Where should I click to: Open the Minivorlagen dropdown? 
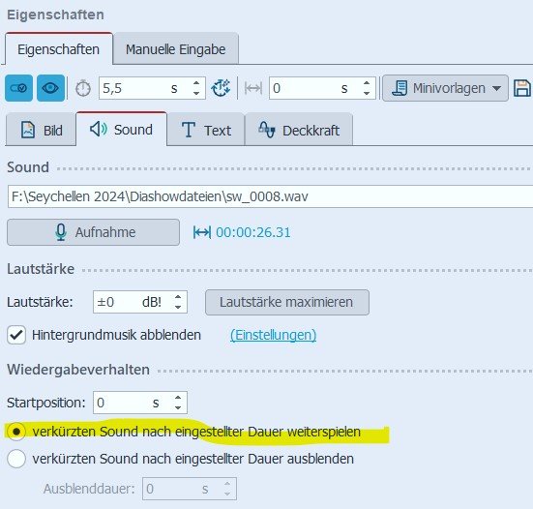pos(445,88)
